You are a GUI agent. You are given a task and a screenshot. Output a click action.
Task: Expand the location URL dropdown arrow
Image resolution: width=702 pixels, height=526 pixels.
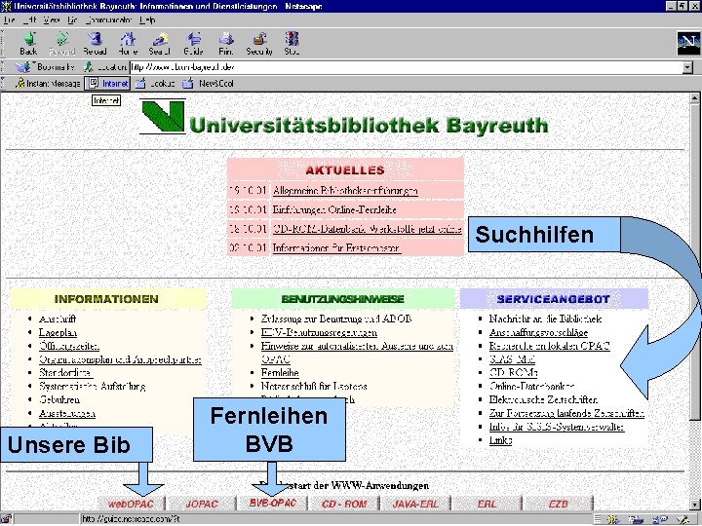pos(687,67)
